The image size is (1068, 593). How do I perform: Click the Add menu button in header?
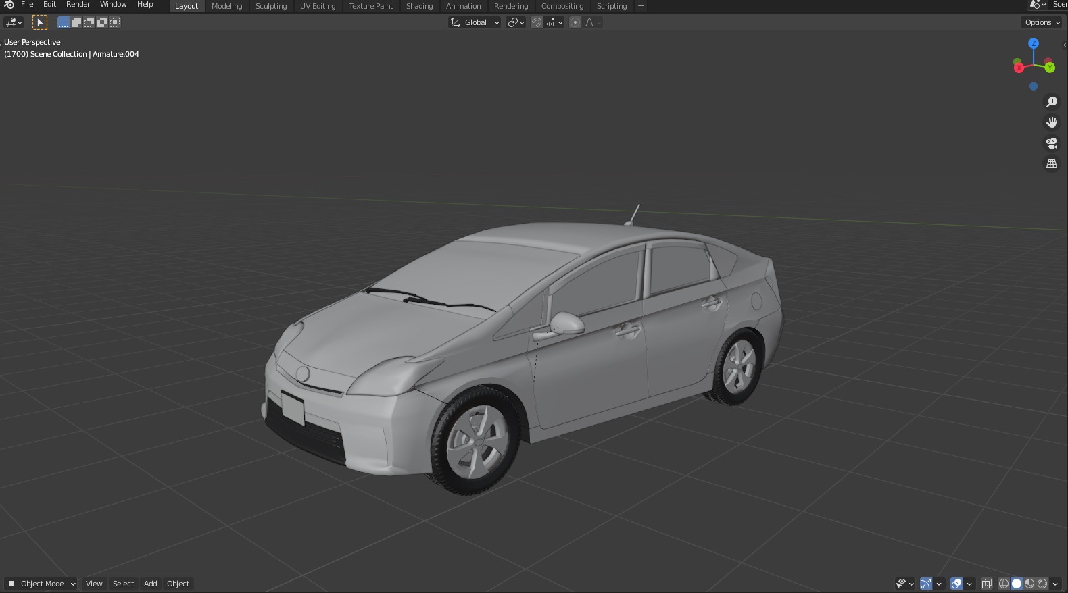151,584
